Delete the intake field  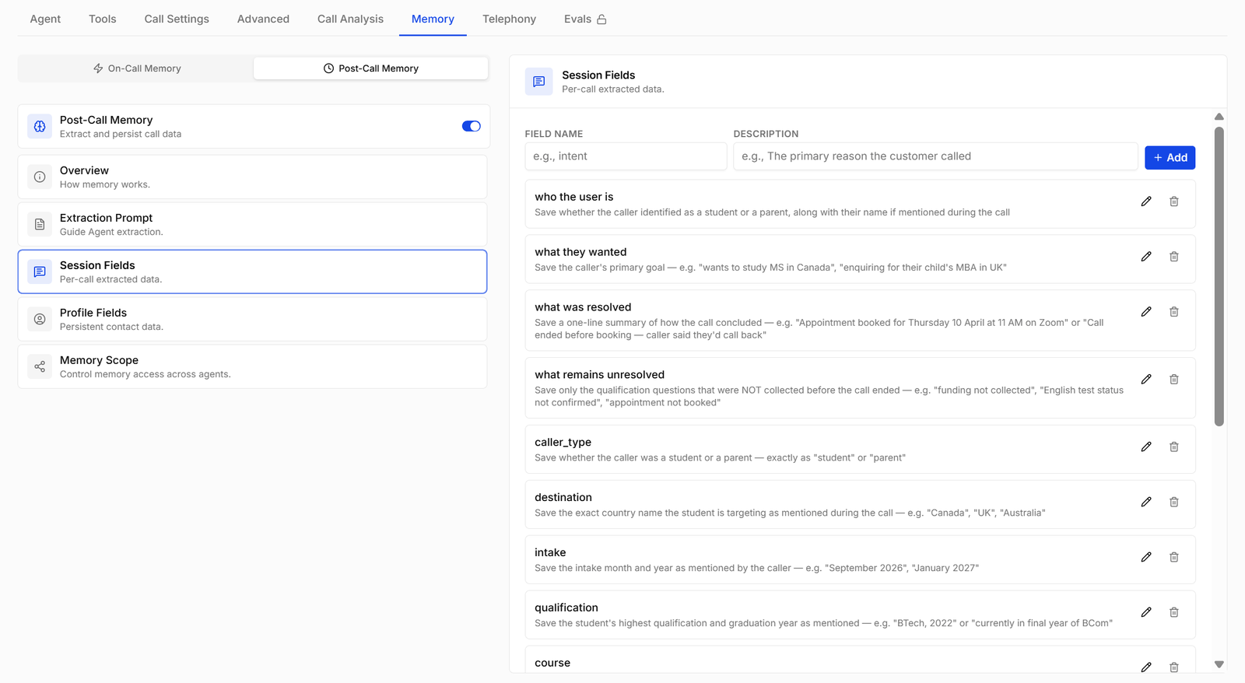(x=1174, y=558)
